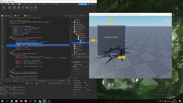183x103 pixels.
Task: Select the demo script icon in Explorer
Action: tap(80, 41)
